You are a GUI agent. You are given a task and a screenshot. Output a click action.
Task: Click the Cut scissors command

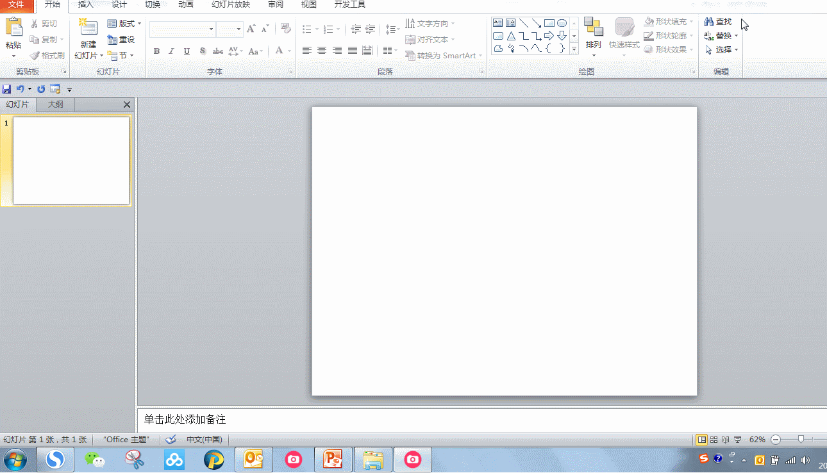coord(44,24)
